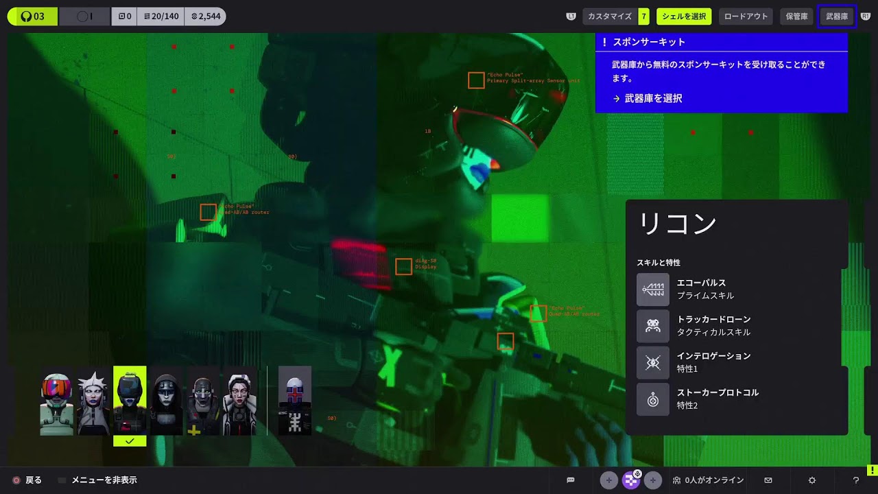
Task: Click the 武器庫を選択 link in notification
Action: [648, 98]
